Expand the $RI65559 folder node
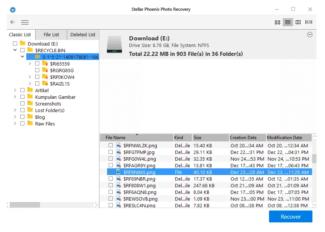Viewport: 325px width, 232px height. tap(30, 64)
